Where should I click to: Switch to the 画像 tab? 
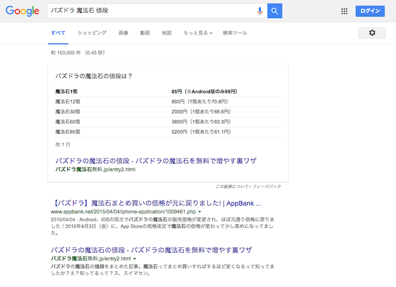tap(123, 33)
